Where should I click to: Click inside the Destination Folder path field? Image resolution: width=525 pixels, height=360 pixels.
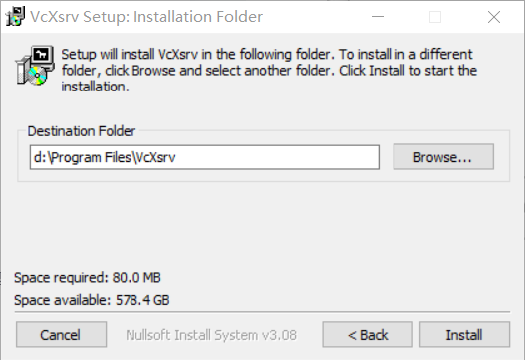point(204,157)
